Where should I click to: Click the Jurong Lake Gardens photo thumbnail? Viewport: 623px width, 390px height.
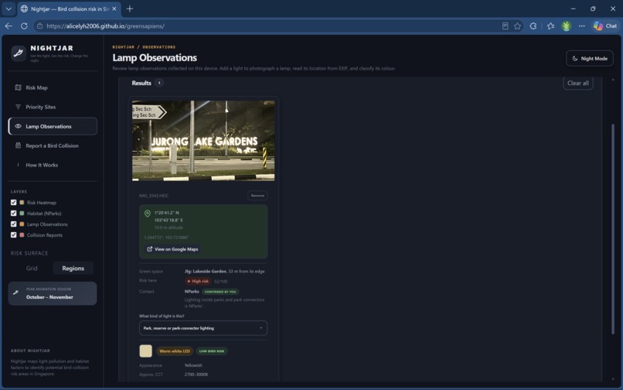point(203,141)
